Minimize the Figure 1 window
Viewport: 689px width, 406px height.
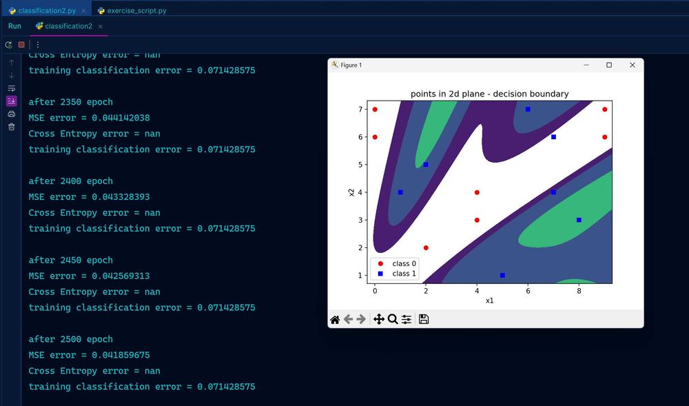pos(586,65)
